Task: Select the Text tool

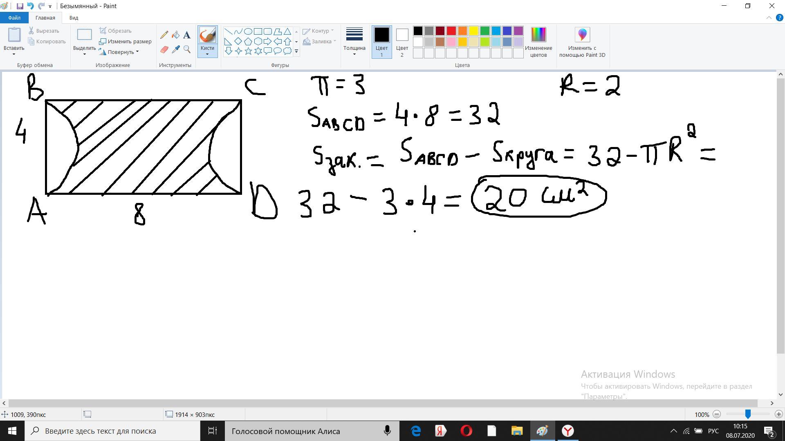Action: pyautogui.click(x=187, y=36)
